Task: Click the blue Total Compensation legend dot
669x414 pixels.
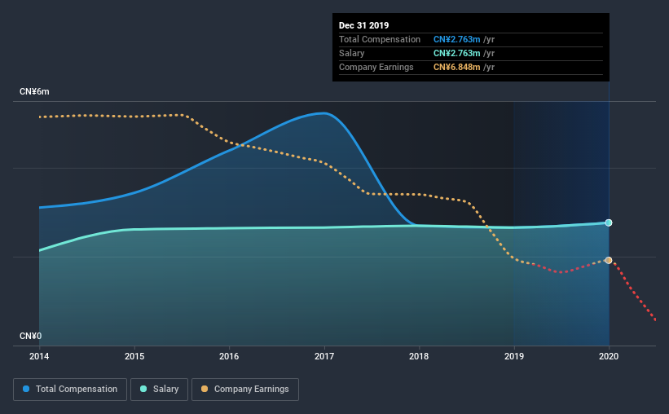Action: tap(26, 389)
